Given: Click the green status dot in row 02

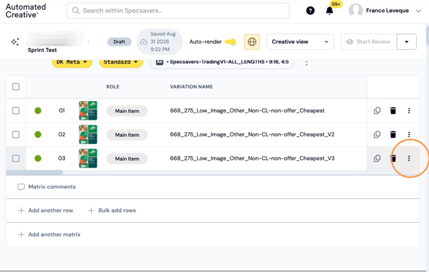Looking at the screenshot, I should point(38,134).
